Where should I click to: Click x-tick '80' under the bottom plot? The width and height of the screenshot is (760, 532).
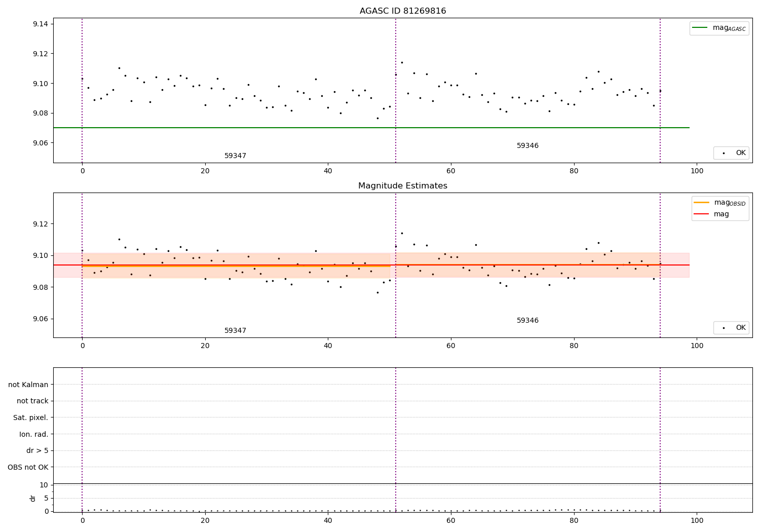574,520
